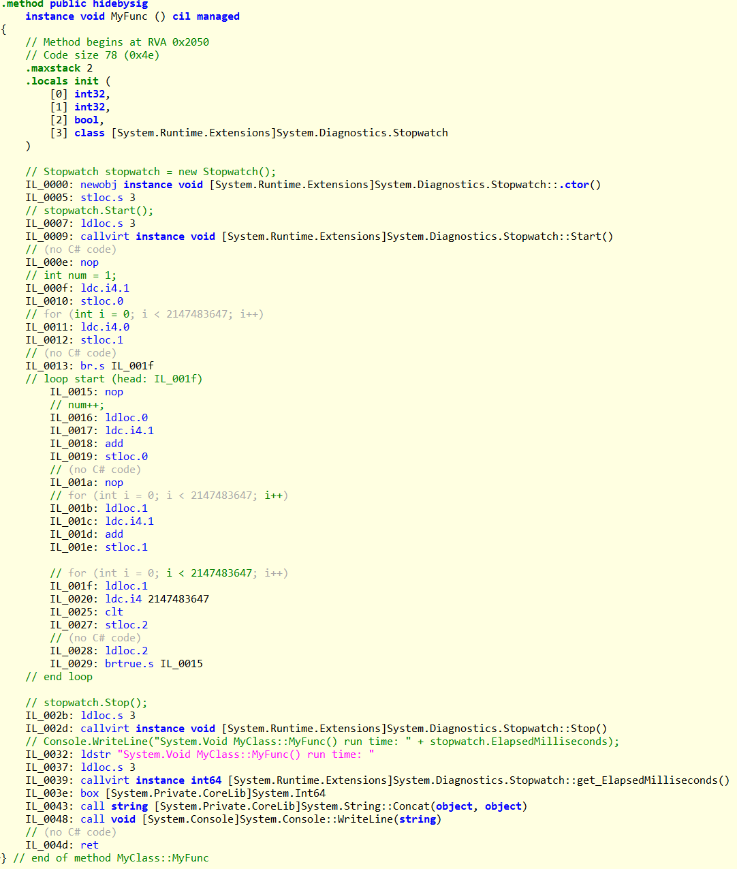The image size is (737, 869).
Task: Click the 'IL_0020: ldc.i4 2147483647' line
Action: tap(129, 599)
